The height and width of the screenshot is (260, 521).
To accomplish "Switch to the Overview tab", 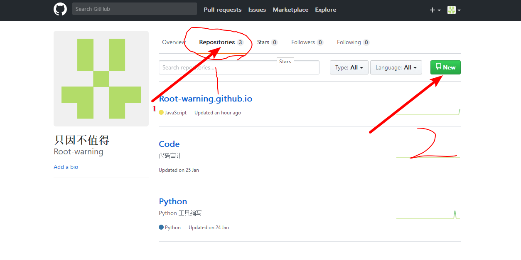I will click(x=174, y=42).
